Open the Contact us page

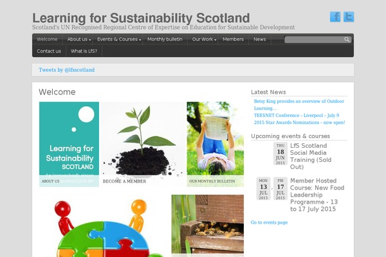tap(49, 51)
